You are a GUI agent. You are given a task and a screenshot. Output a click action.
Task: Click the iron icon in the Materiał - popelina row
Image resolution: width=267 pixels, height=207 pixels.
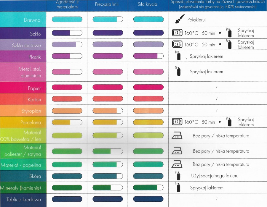tap(177, 164)
